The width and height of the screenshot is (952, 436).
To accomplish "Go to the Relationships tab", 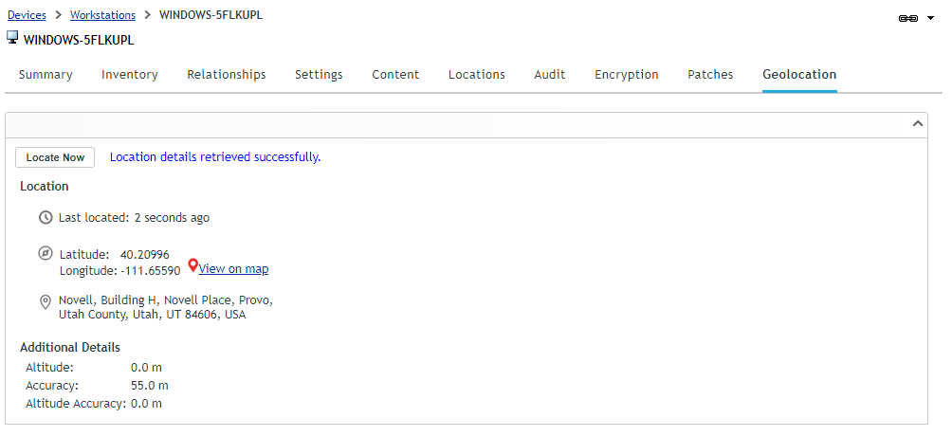I will click(227, 75).
